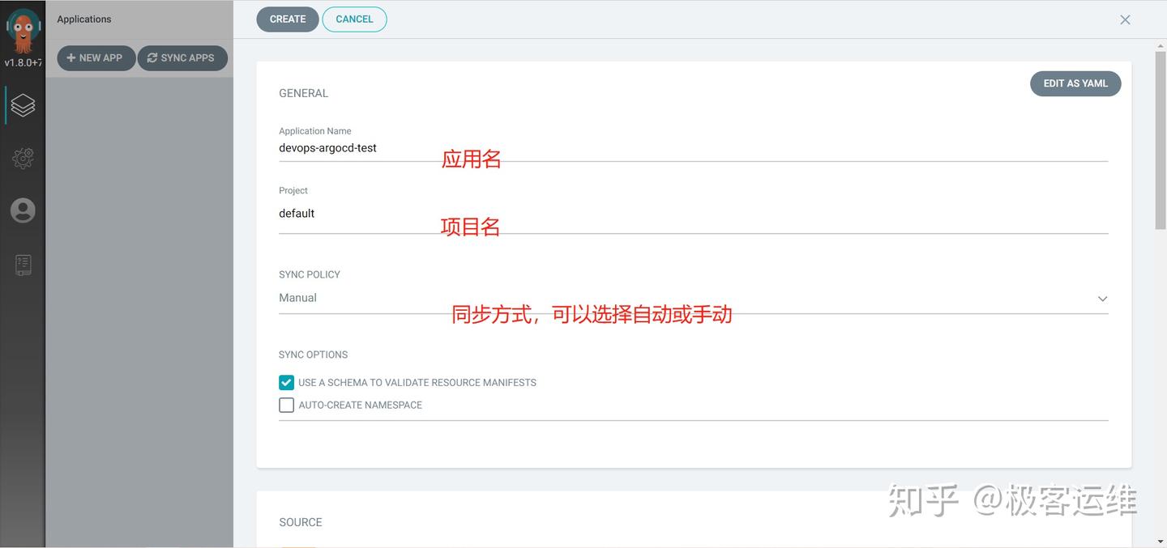The width and height of the screenshot is (1167, 548).
Task: Click the SYNC APPS button
Action: pos(182,57)
